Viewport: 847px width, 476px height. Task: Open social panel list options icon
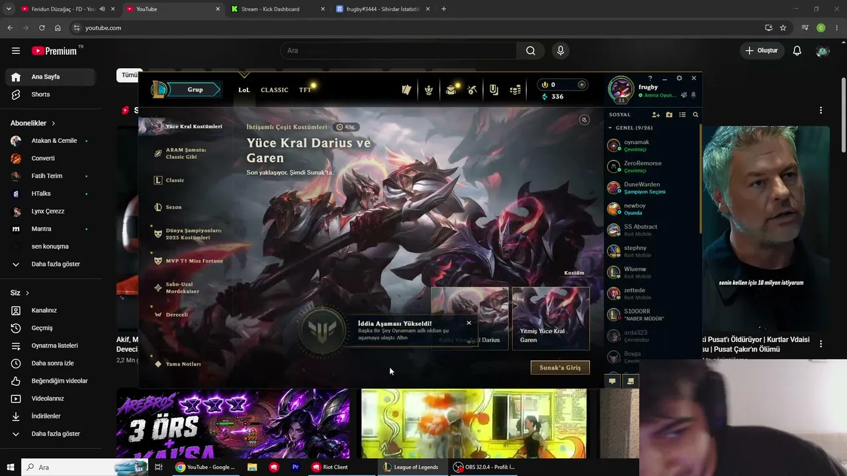tap(682, 115)
